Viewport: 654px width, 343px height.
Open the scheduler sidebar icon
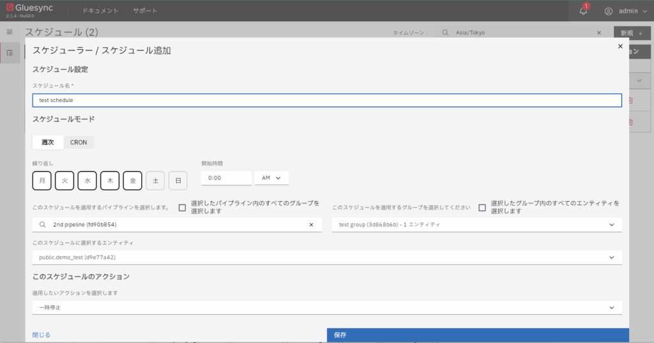pyautogui.click(x=10, y=53)
